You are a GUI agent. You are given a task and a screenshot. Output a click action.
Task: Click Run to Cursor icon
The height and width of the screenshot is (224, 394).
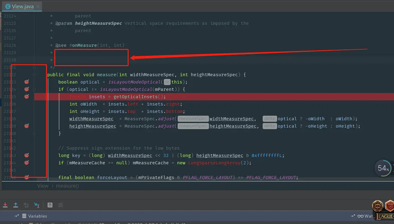(37, 205)
